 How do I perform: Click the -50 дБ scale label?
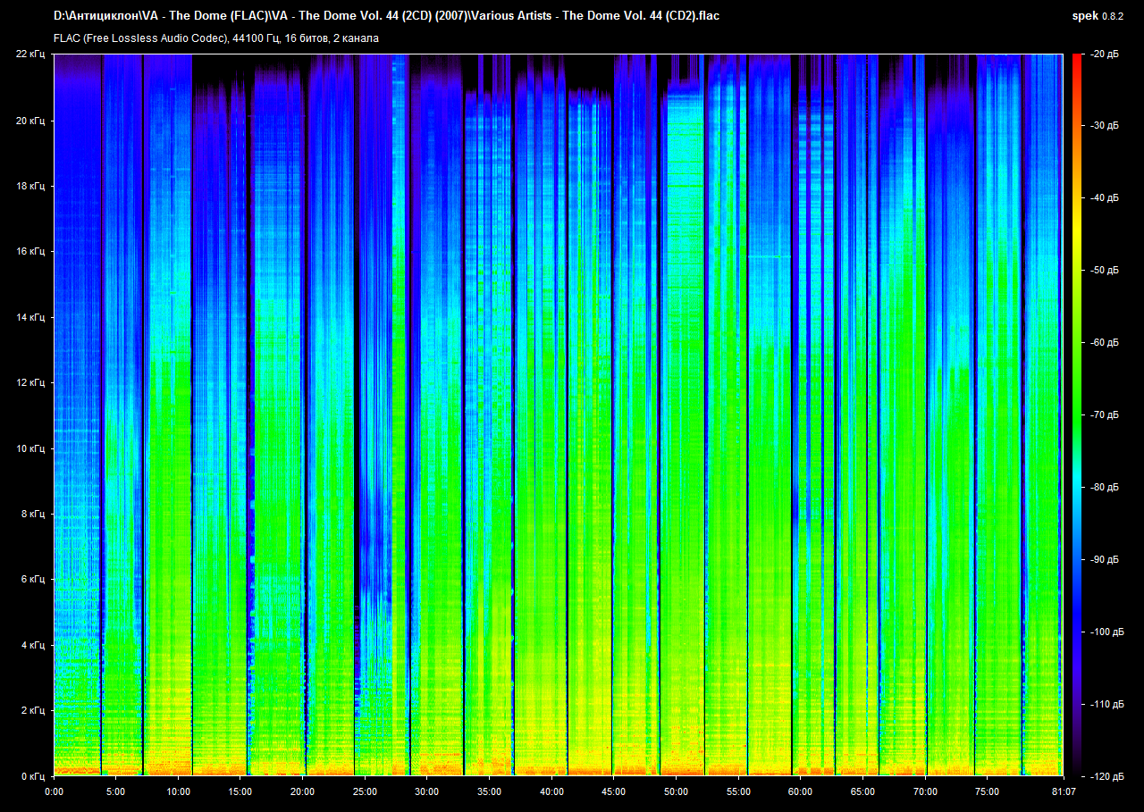tap(1105, 271)
